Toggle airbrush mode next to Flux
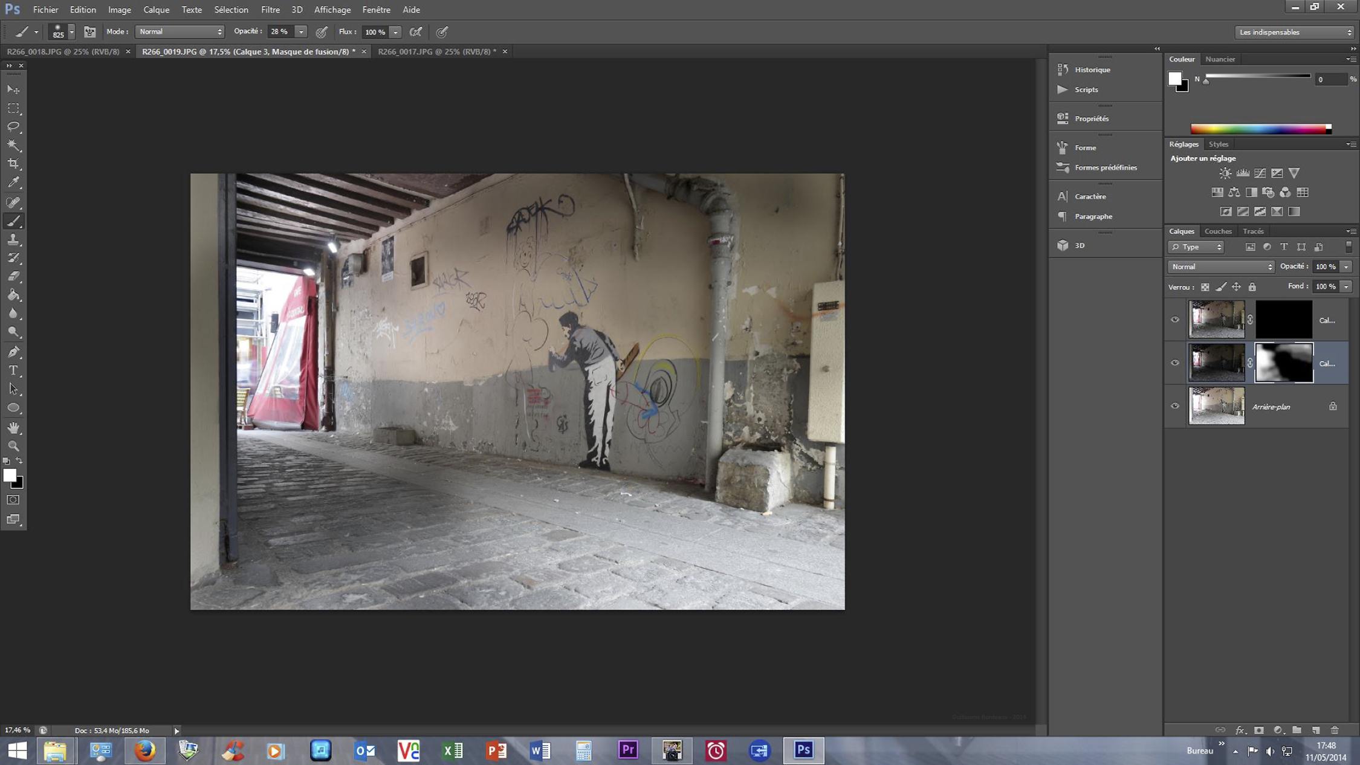The width and height of the screenshot is (1360, 765). pos(415,32)
